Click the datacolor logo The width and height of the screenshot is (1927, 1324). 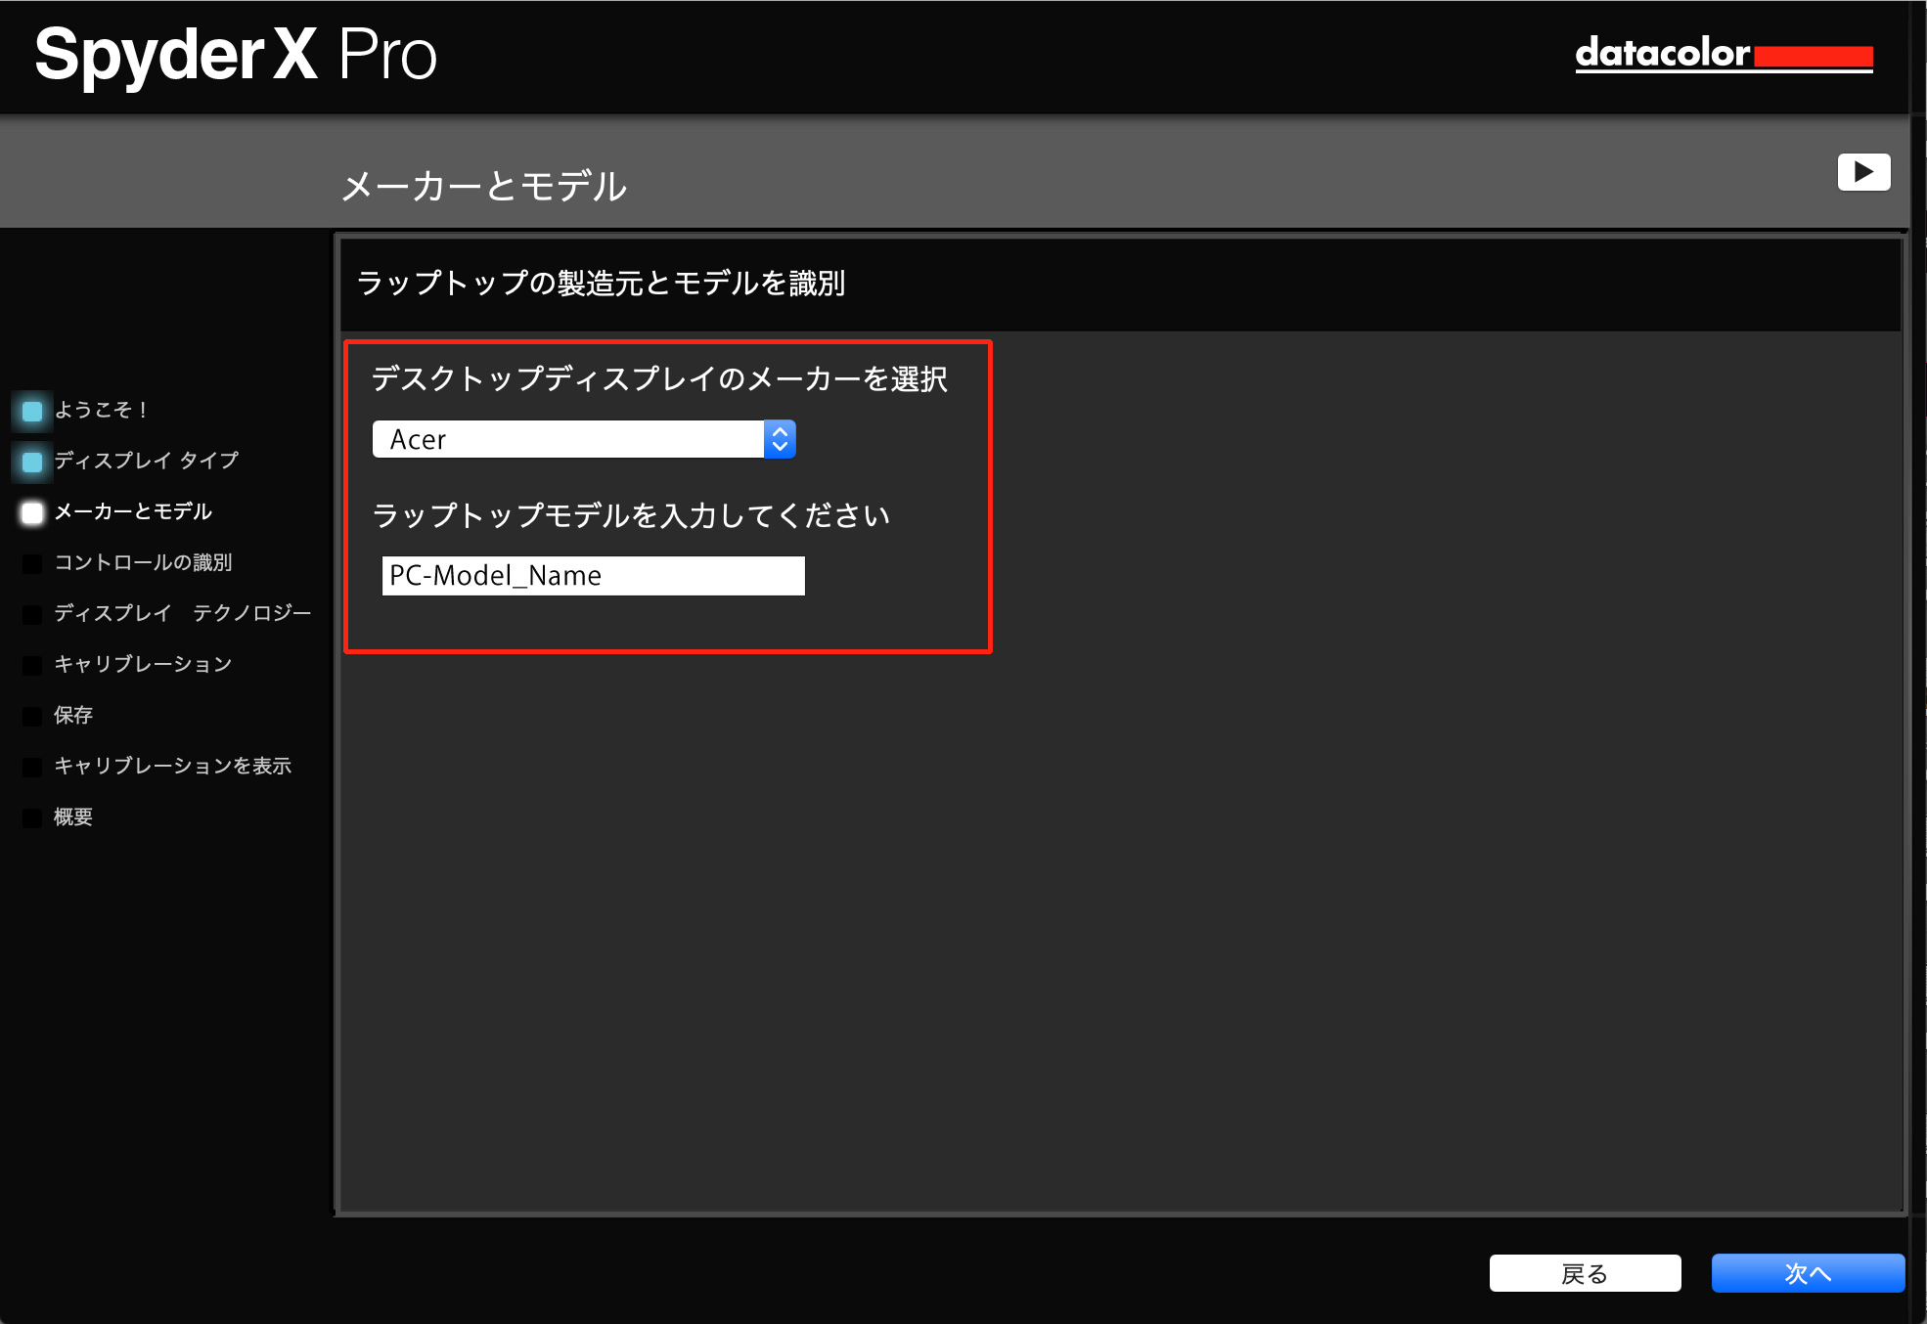click(1724, 54)
